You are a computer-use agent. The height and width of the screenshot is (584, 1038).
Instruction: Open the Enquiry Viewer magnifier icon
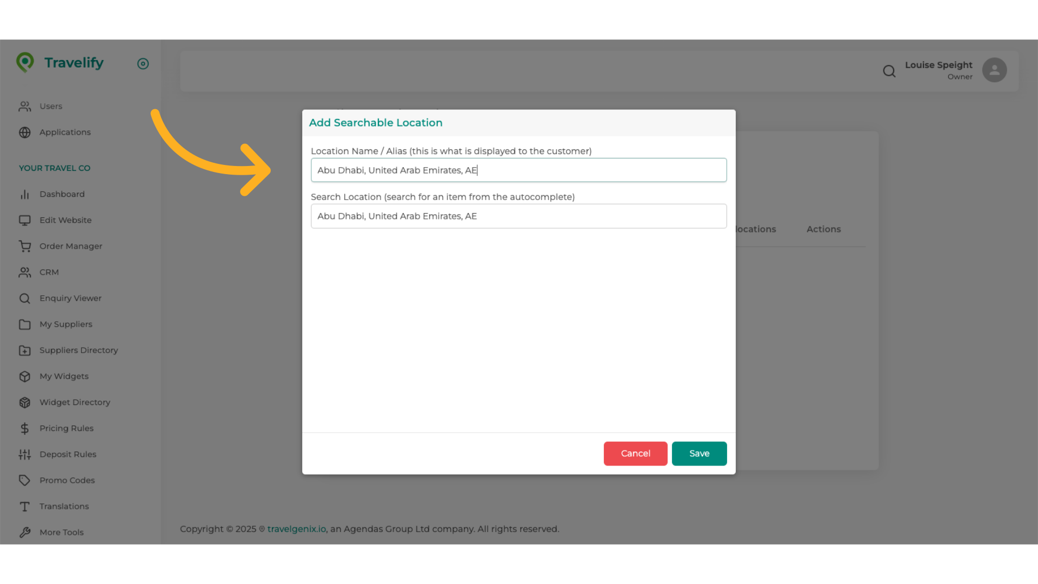(25, 298)
